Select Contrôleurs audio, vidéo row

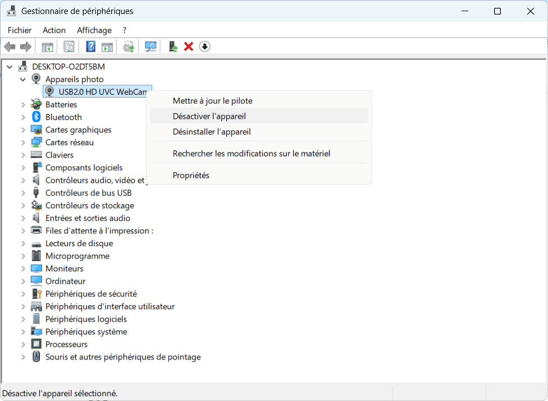click(94, 181)
